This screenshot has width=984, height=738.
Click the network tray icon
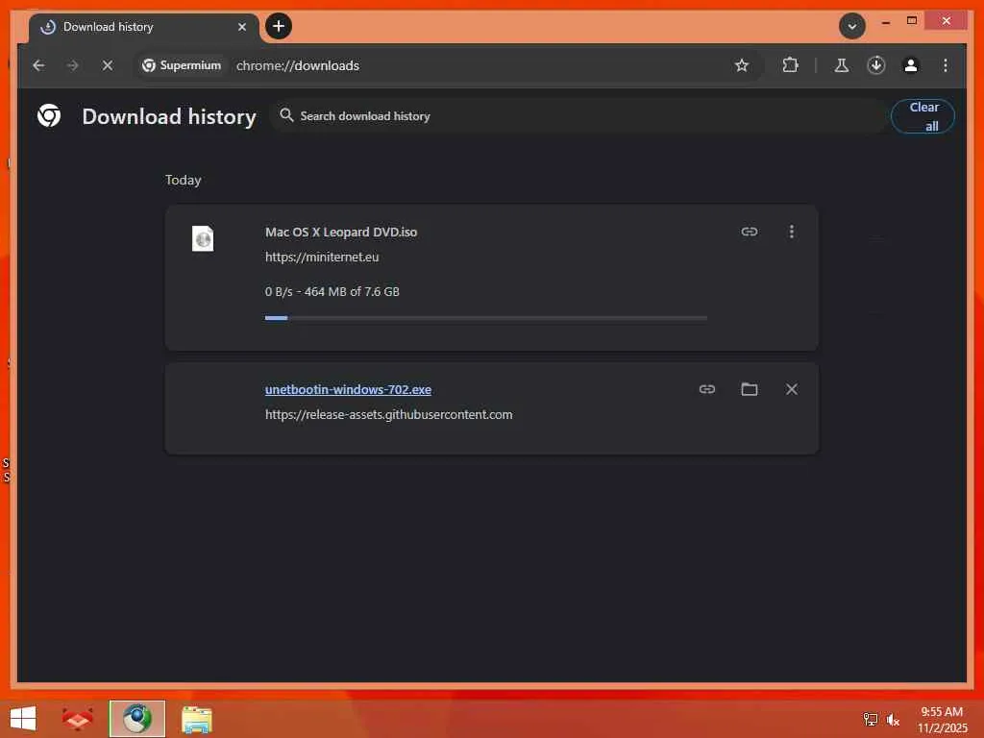click(871, 719)
